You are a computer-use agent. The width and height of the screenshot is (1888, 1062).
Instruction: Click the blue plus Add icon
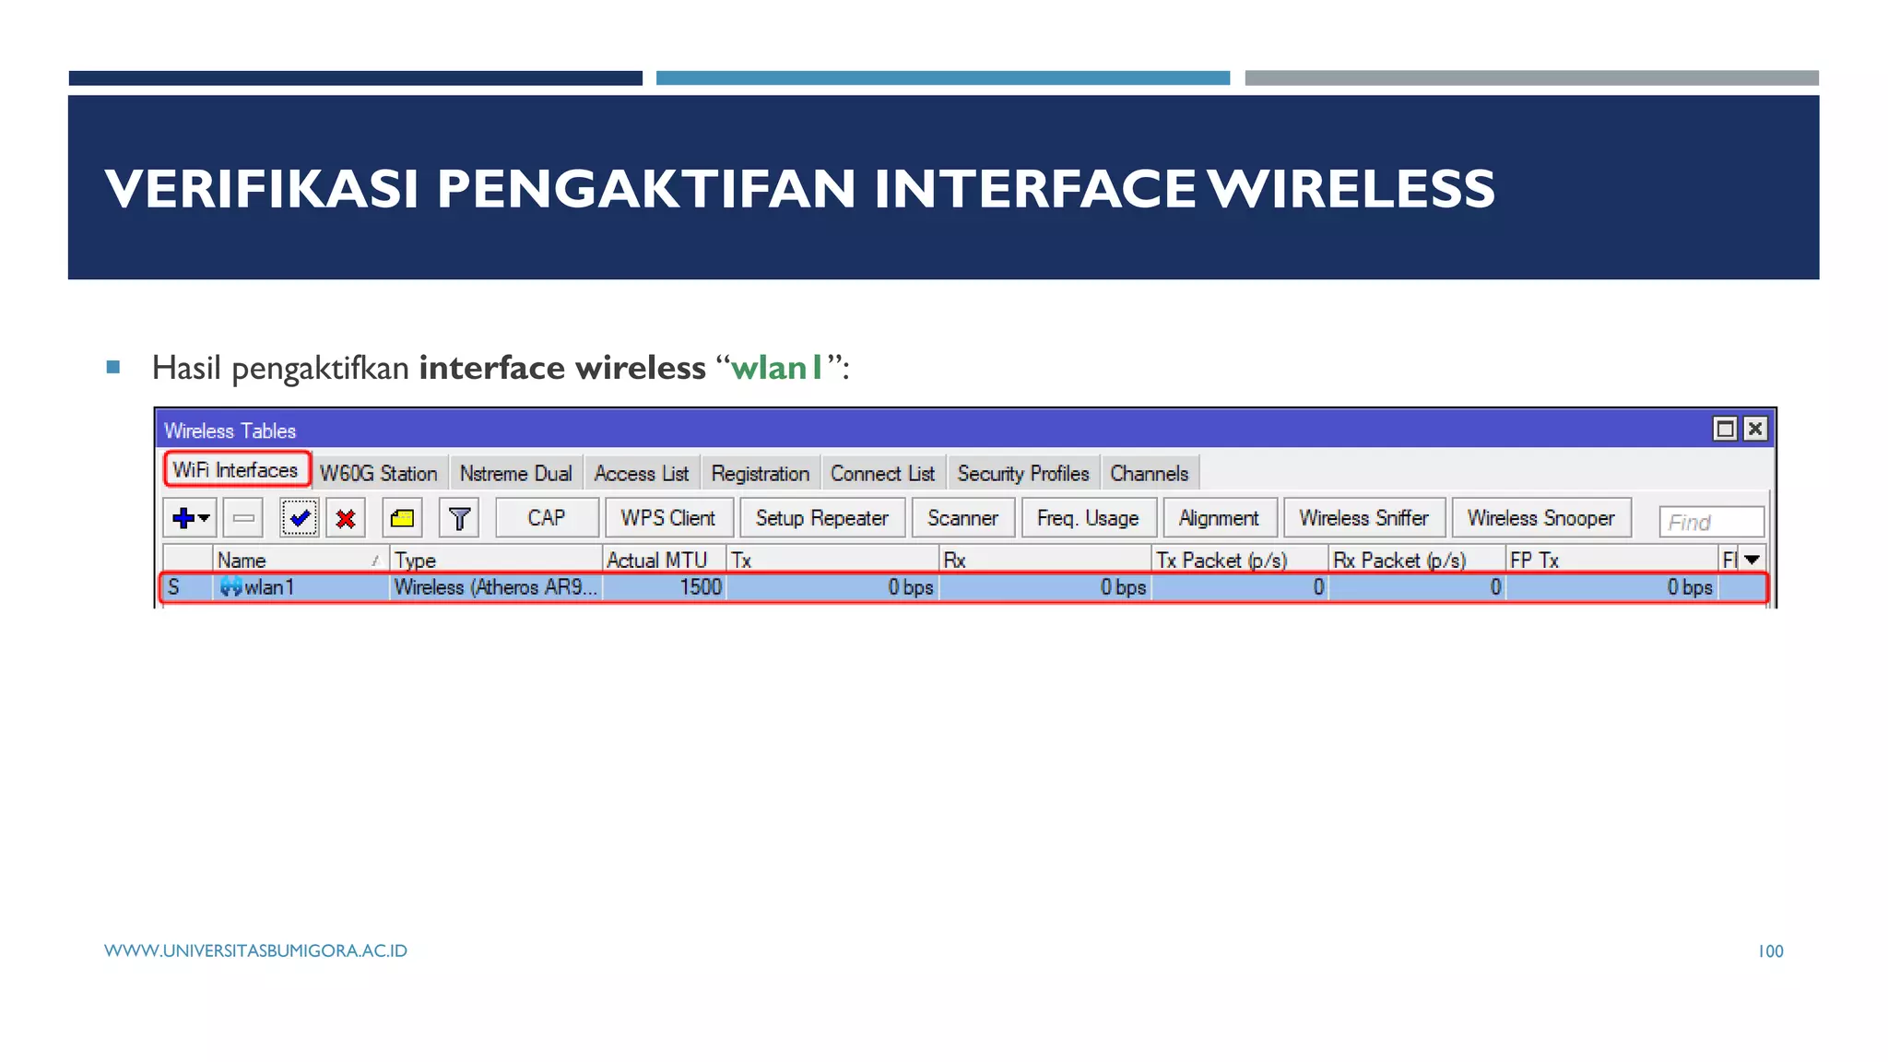point(183,518)
